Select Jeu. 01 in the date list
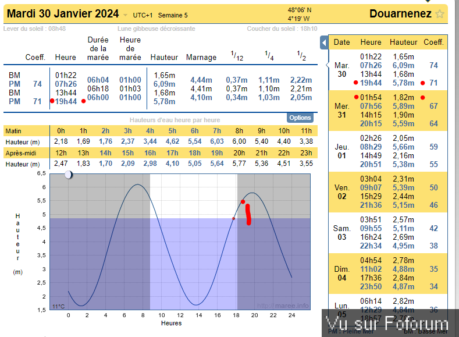 click(341, 151)
